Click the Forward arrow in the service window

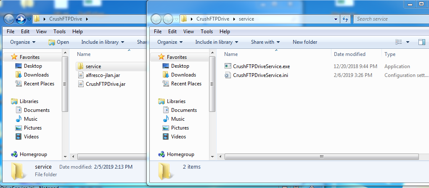coord(168,19)
